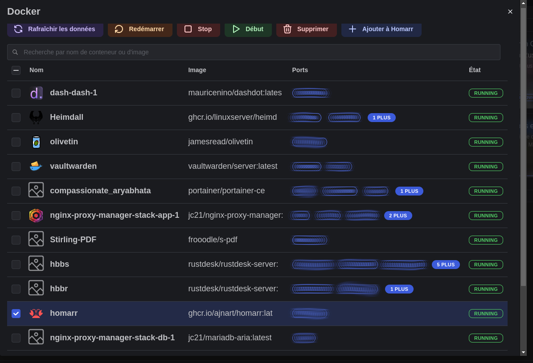533x363 pixels.
Task: Click Ajouter à Homarr
Action: [381, 29]
